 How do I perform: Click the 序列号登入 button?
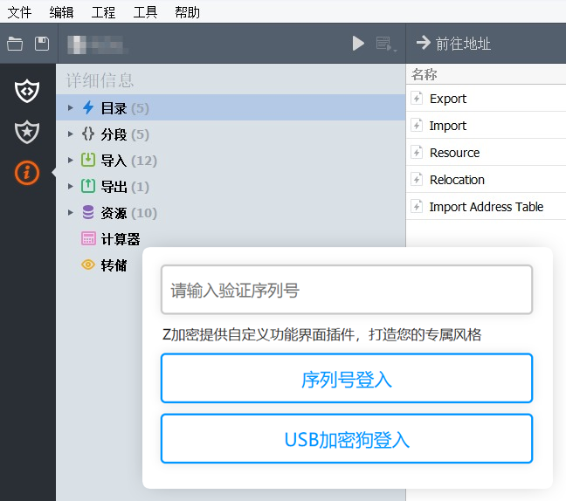[x=347, y=379]
